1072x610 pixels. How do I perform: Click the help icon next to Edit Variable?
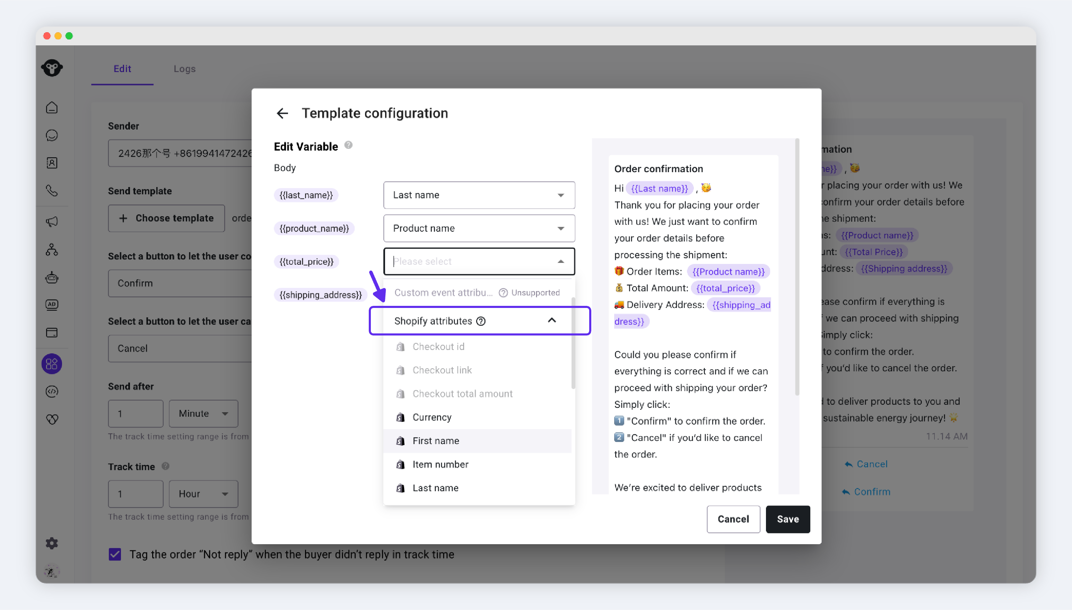coord(348,145)
